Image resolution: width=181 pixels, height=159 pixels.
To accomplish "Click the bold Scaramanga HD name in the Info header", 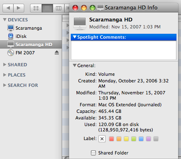I will coord(111,20).
